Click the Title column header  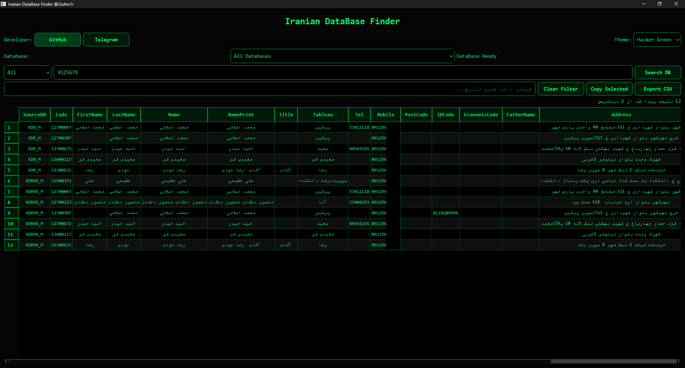click(x=286, y=114)
